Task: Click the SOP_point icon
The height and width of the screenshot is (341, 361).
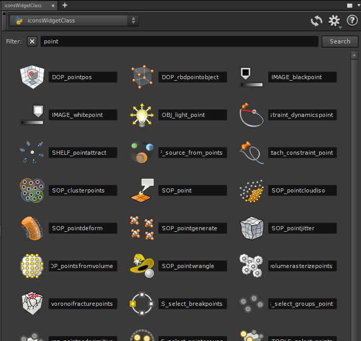Action: (142, 190)
